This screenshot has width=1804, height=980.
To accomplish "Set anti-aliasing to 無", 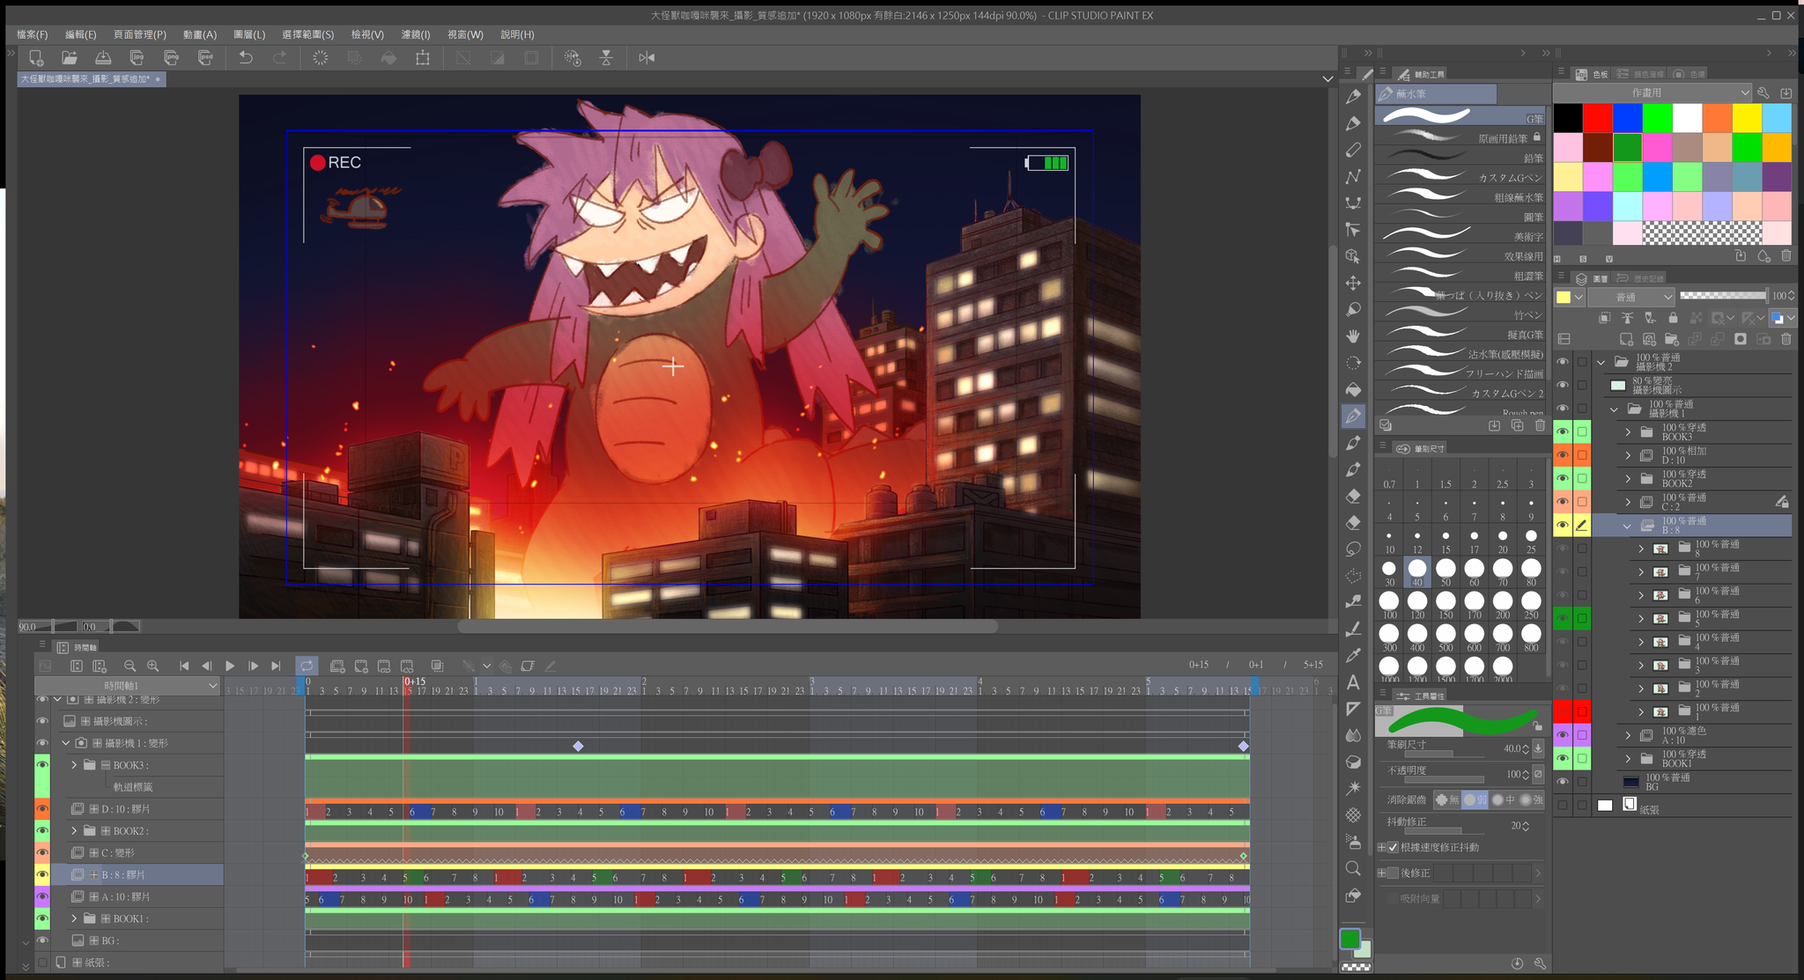I will click(x=1446, y=800).
